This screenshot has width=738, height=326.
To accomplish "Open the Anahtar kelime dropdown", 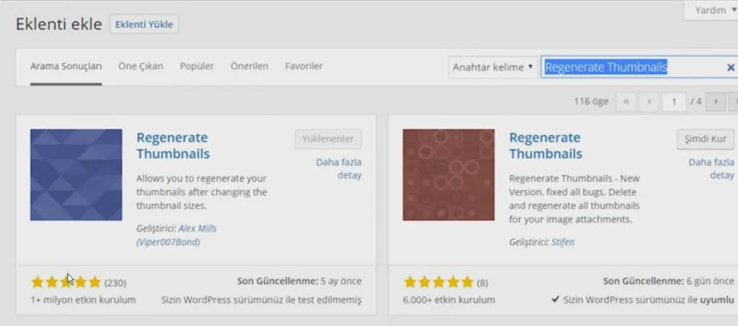I will tap(493, 67).
